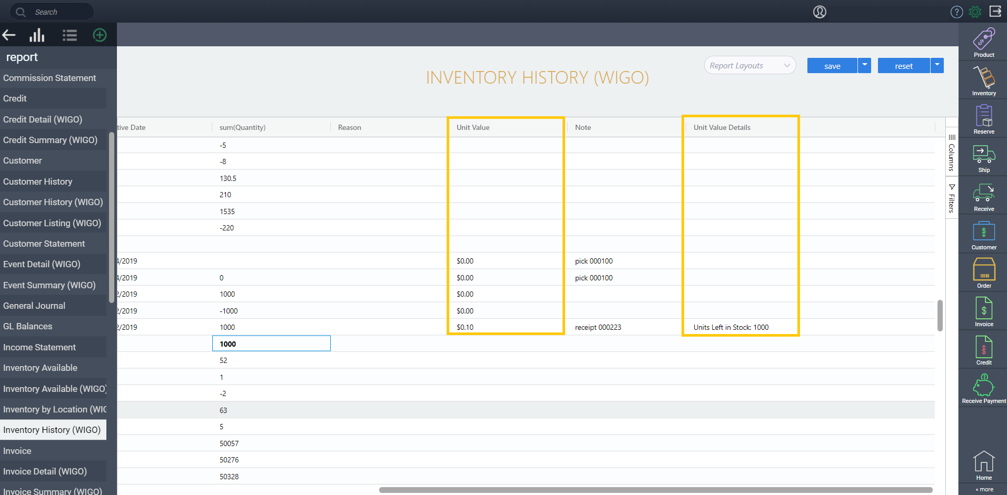Click the horizontal scrollbar of the report grid

pyautogui.click(x=656, y=490)
